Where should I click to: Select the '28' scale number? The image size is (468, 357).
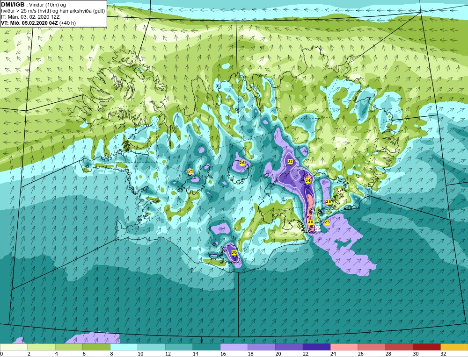[x=388, y=354]
